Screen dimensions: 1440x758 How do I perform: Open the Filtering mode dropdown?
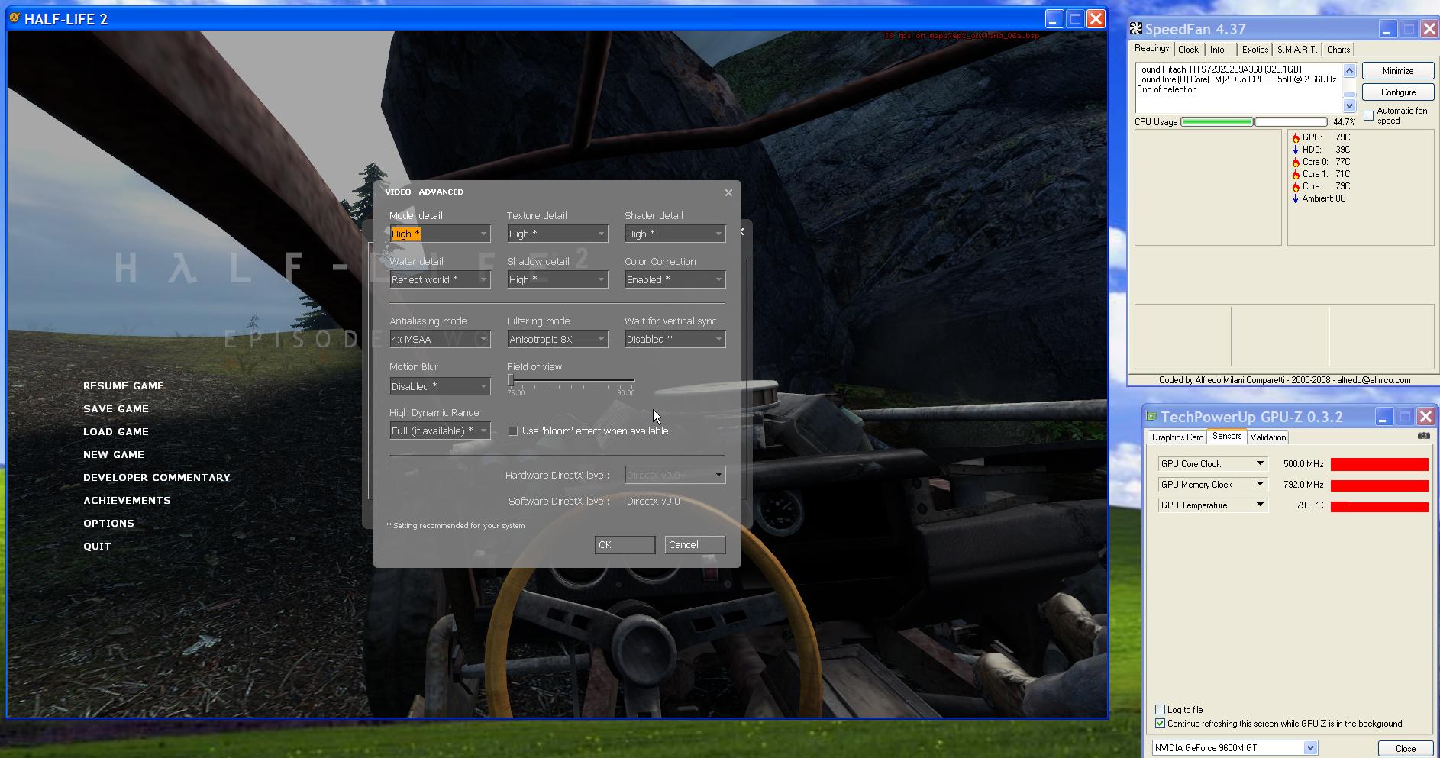click(x=557, y=339)
